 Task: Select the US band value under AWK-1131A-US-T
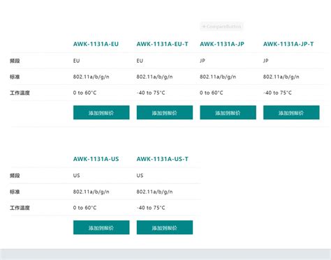tap(140, 176)
